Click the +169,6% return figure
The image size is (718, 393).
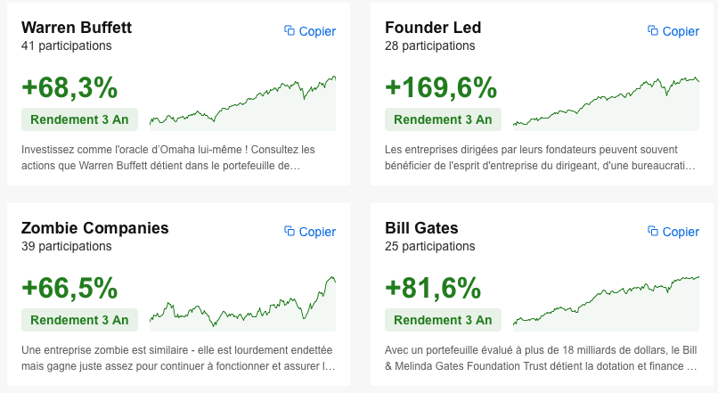[441, 88]
